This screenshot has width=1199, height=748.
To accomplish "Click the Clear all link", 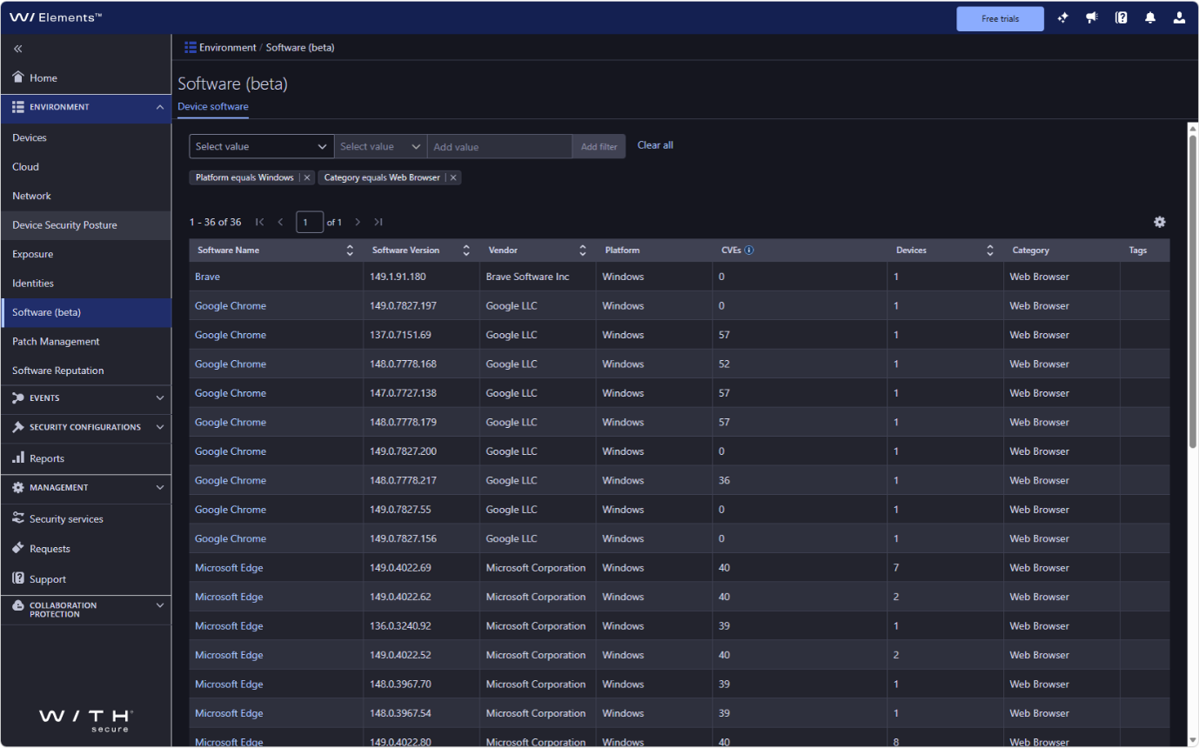I will coord(655,145).
